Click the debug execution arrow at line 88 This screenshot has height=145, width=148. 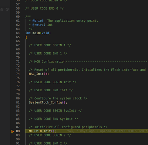tap(12, 131)
